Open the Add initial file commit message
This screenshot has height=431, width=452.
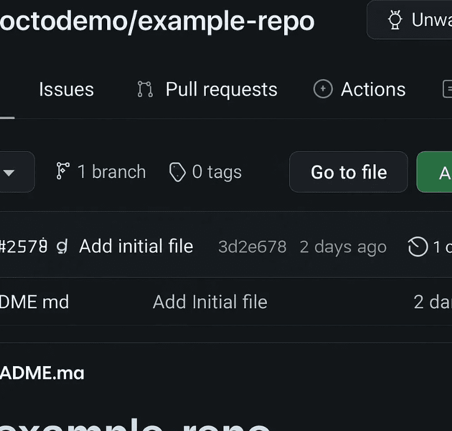(136, 246)
